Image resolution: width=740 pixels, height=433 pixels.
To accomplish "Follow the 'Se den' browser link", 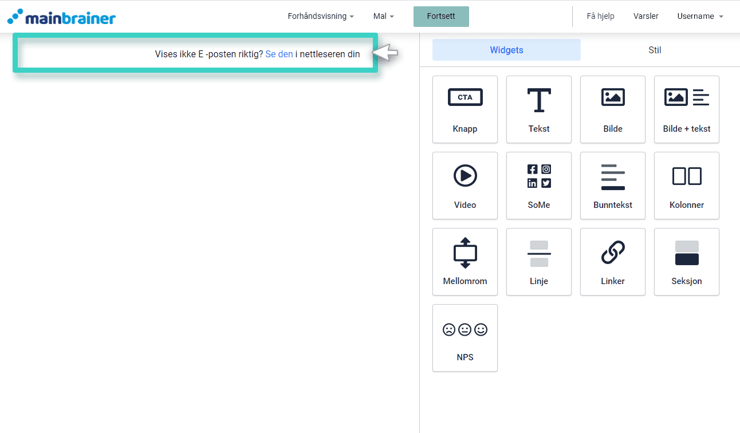I will [279, 54].
